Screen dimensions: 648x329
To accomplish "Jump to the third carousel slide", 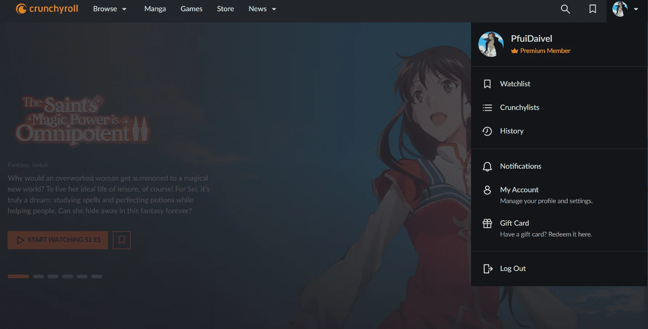I will [x=53, y=276].
